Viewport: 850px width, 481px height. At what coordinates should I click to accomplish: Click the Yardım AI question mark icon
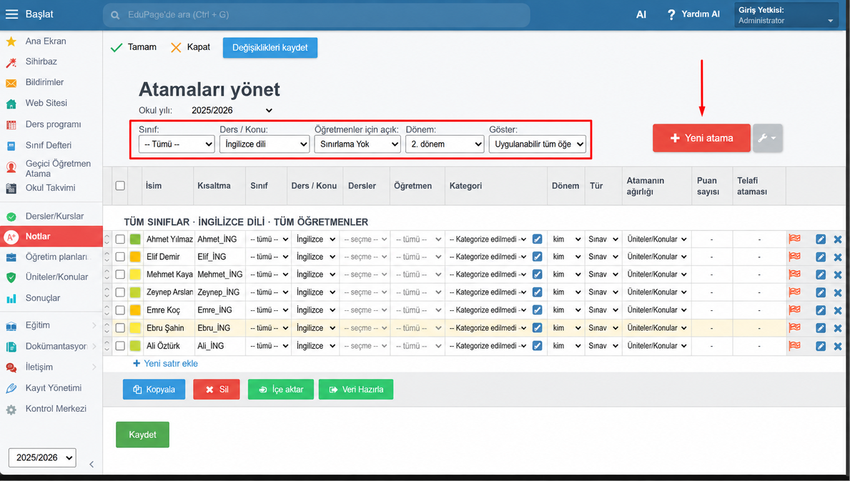coord(671,14)
